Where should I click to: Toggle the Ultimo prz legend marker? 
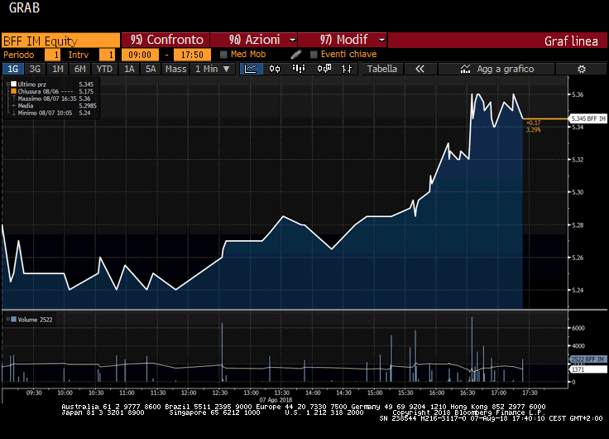click(x=13, y=84)
